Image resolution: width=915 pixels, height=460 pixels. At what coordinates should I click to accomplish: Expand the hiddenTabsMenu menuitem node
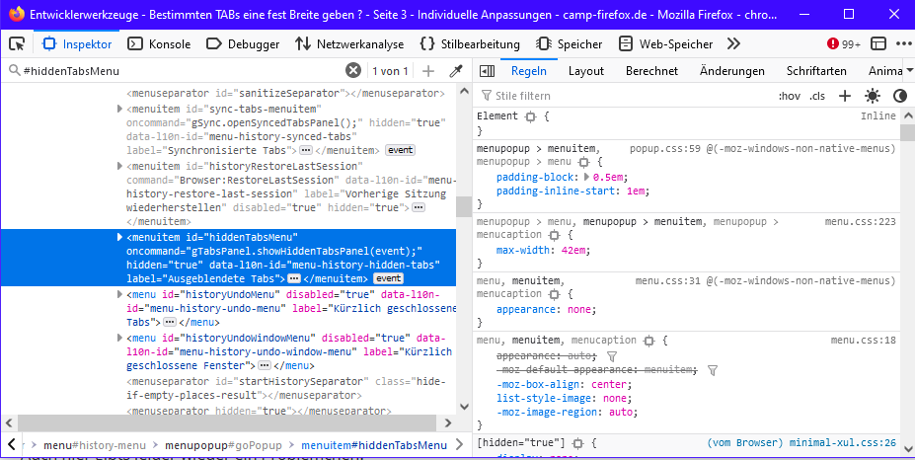120,237
